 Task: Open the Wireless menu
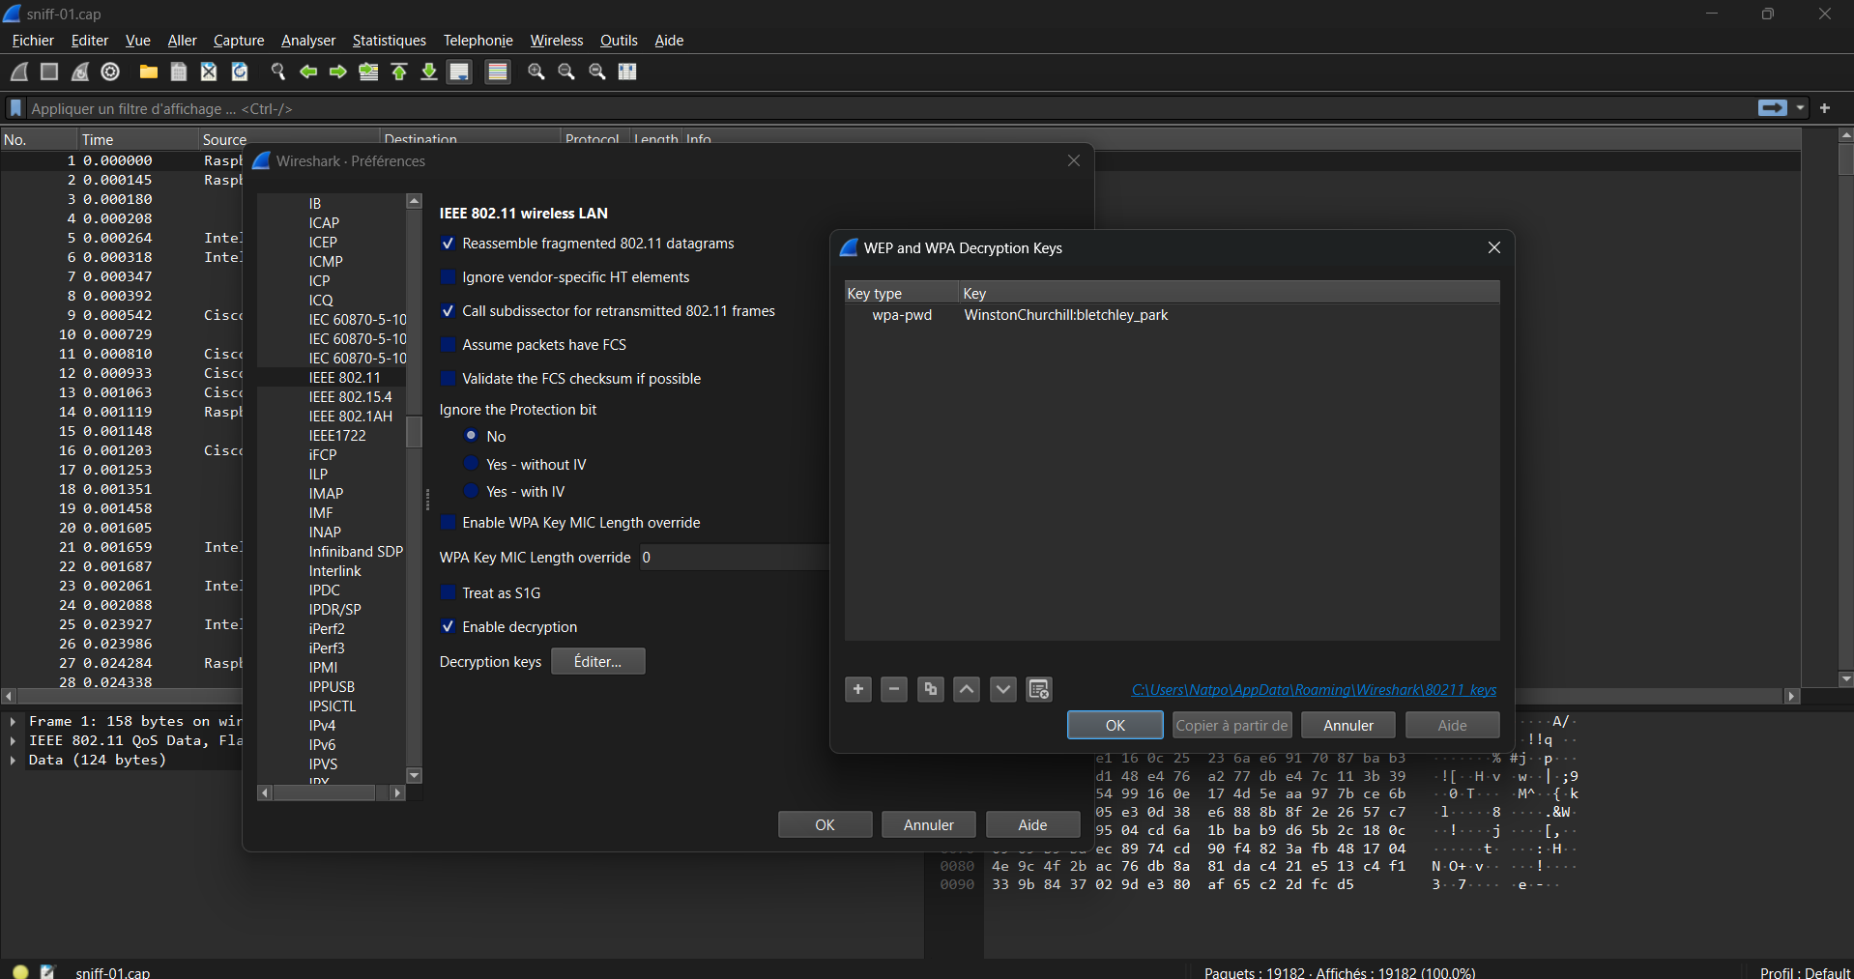coord(556,41)
